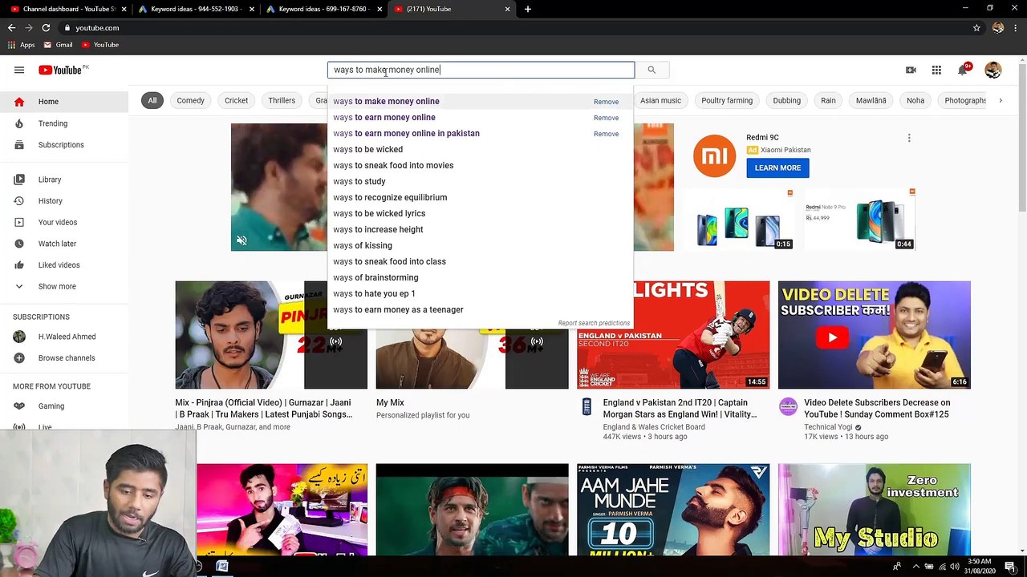Open the H.Waleed Ahmed subscription channel
The image size is (1027, 577).
pyautogui.click(x=64, y=337)
